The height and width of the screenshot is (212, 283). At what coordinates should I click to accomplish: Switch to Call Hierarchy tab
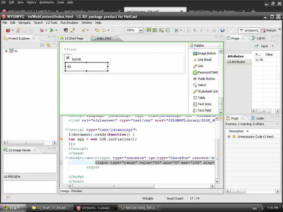258,38
